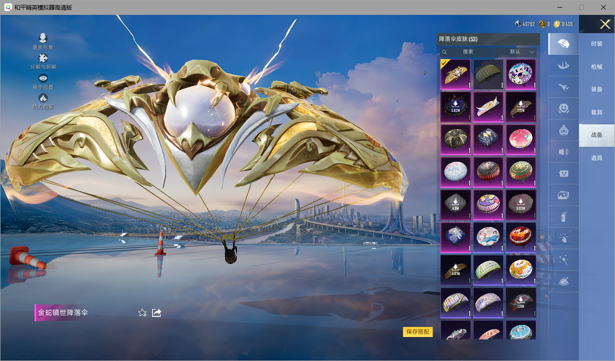Select the purple yellow patterned wing parachute
Viewport: 615px width, 361px height.
point(456,302)
